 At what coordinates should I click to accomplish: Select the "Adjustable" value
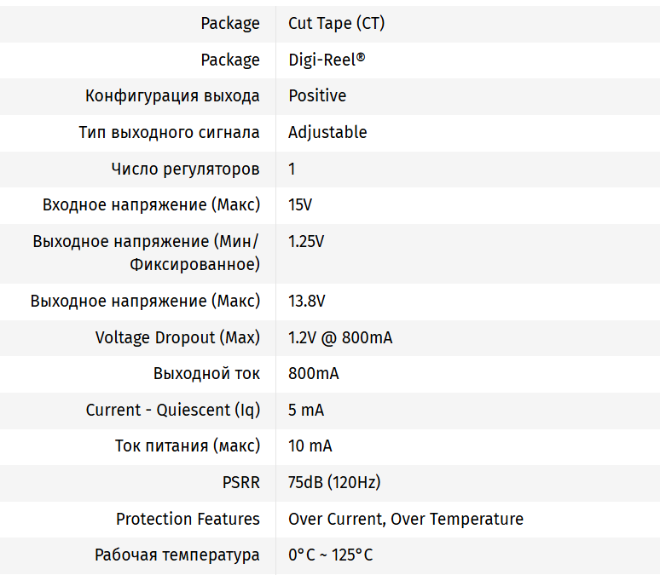tap(327, 133)
